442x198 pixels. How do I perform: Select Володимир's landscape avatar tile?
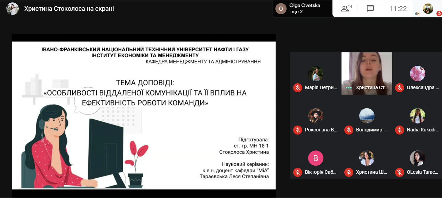point(367,116)
